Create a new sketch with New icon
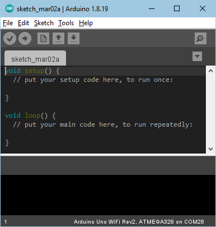This screenshot has height=227, width=216. 43,39
